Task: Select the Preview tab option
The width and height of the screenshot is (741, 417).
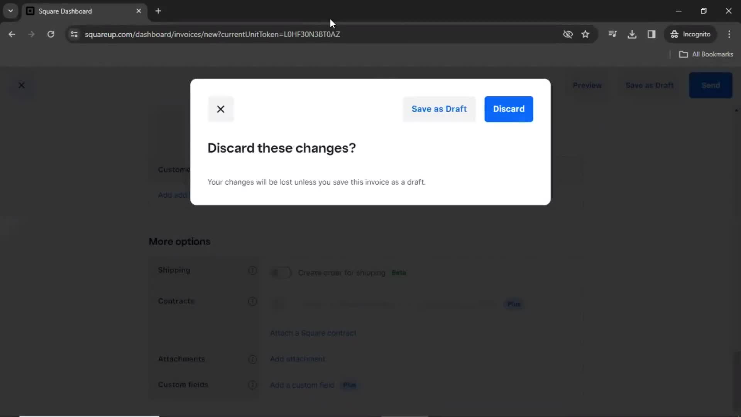Action: click(x=587, y=85)
